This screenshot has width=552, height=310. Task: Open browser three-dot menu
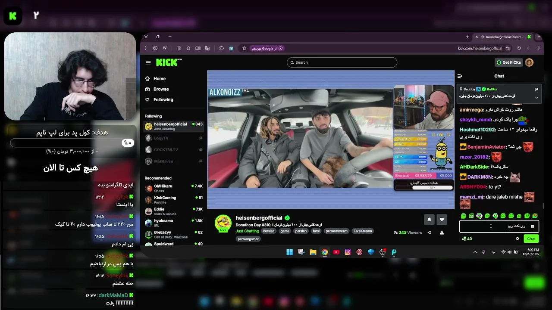(146, 48)
